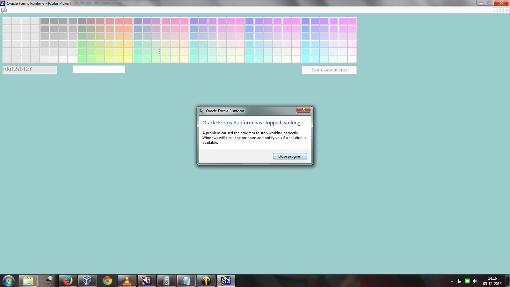Open the volume control tray icon
The width and height of the screenshot is (510, 287).
475,281
